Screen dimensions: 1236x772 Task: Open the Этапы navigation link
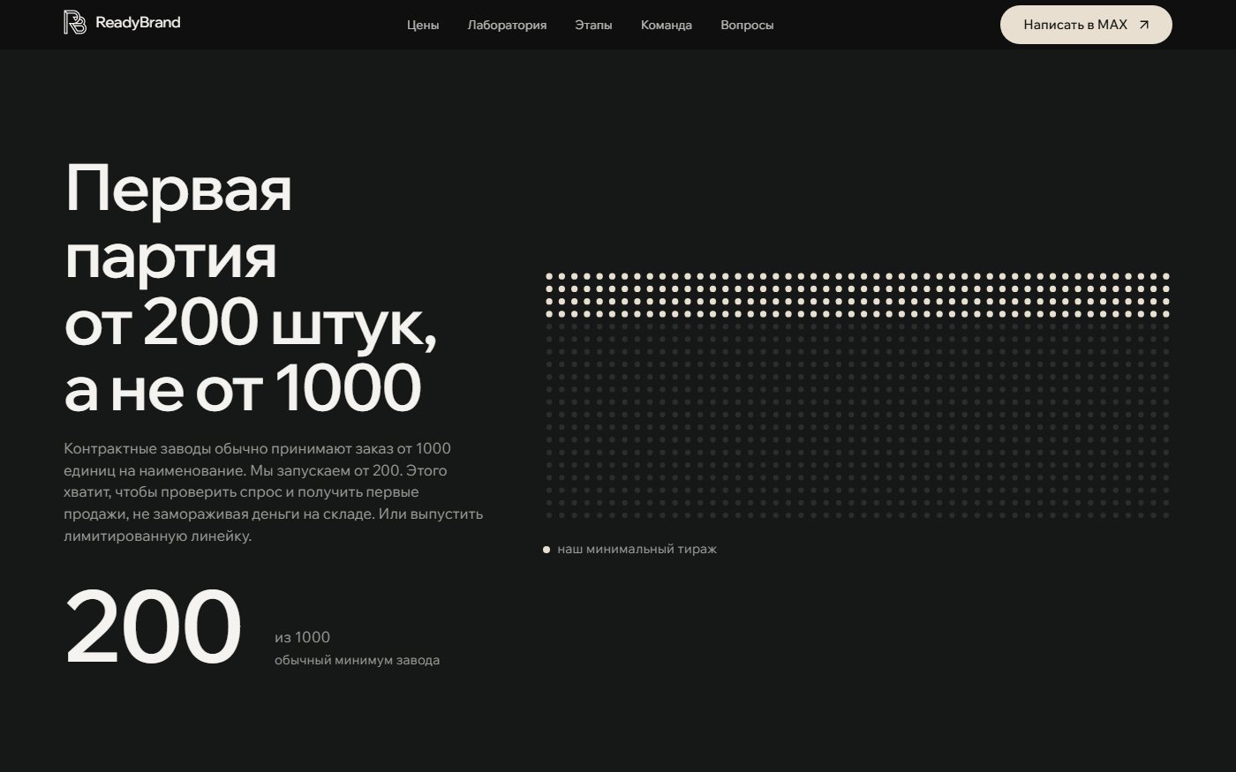[x=593, y=25]
